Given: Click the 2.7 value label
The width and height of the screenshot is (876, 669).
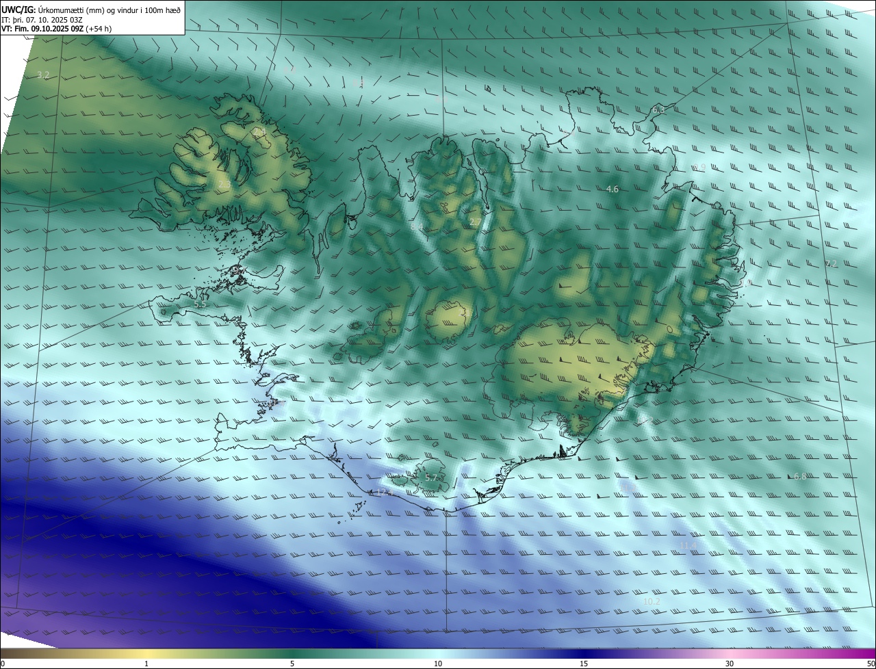Looking at the screenshot, I should [475, 222].
